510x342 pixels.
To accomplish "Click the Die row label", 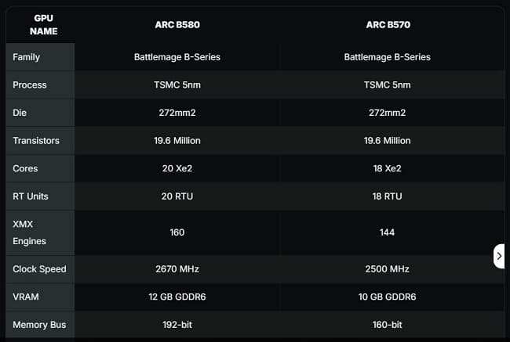I will [x=20, y=113].
